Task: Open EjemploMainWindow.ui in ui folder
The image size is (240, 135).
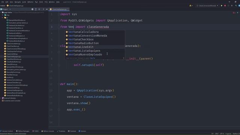Action: 17,20
